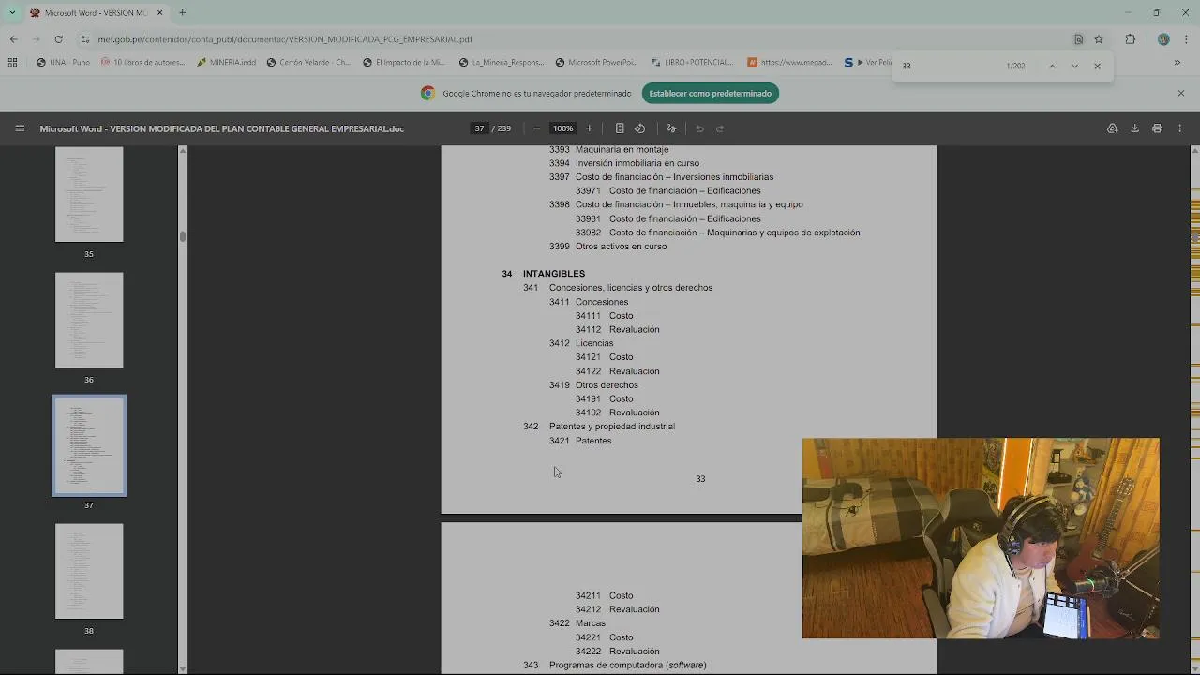The height and width of the screenshot is (675, 1200).
Task: Click the find bar search field
Action: tap(947, 66)
